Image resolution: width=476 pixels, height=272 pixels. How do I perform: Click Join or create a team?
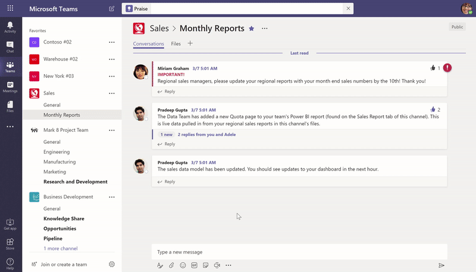pyautogui.click(x=64, y=264)
